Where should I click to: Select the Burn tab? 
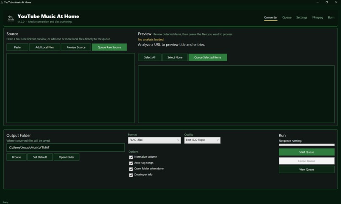coord(331,18)
